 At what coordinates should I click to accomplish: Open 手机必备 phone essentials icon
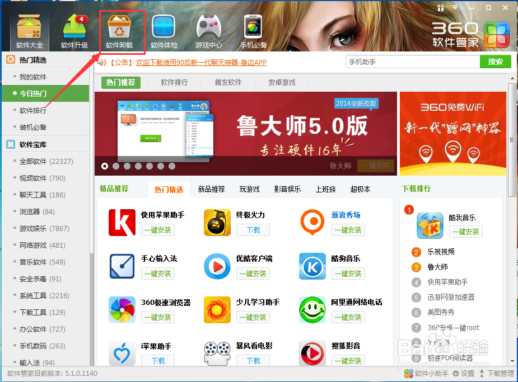point(253,32)
